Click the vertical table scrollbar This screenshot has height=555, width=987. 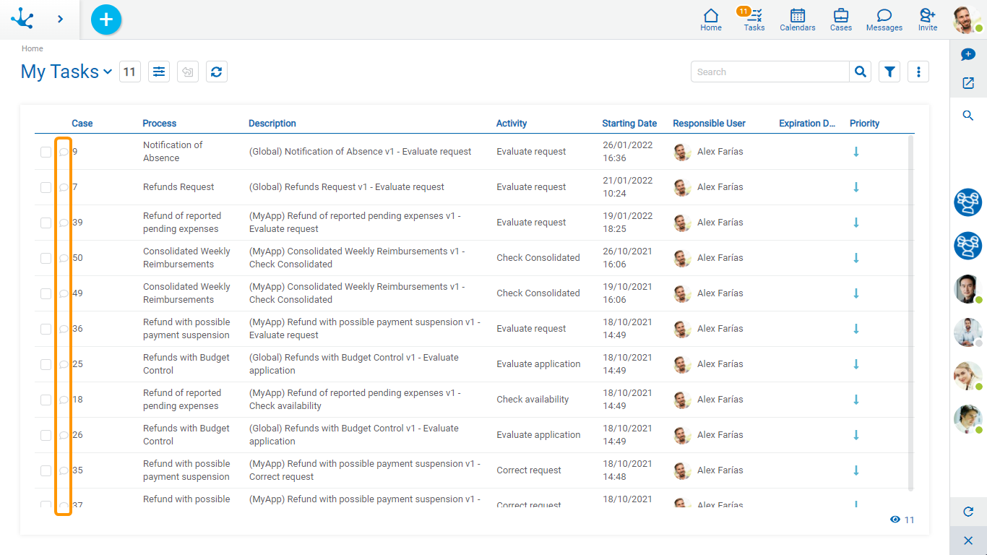910,312
